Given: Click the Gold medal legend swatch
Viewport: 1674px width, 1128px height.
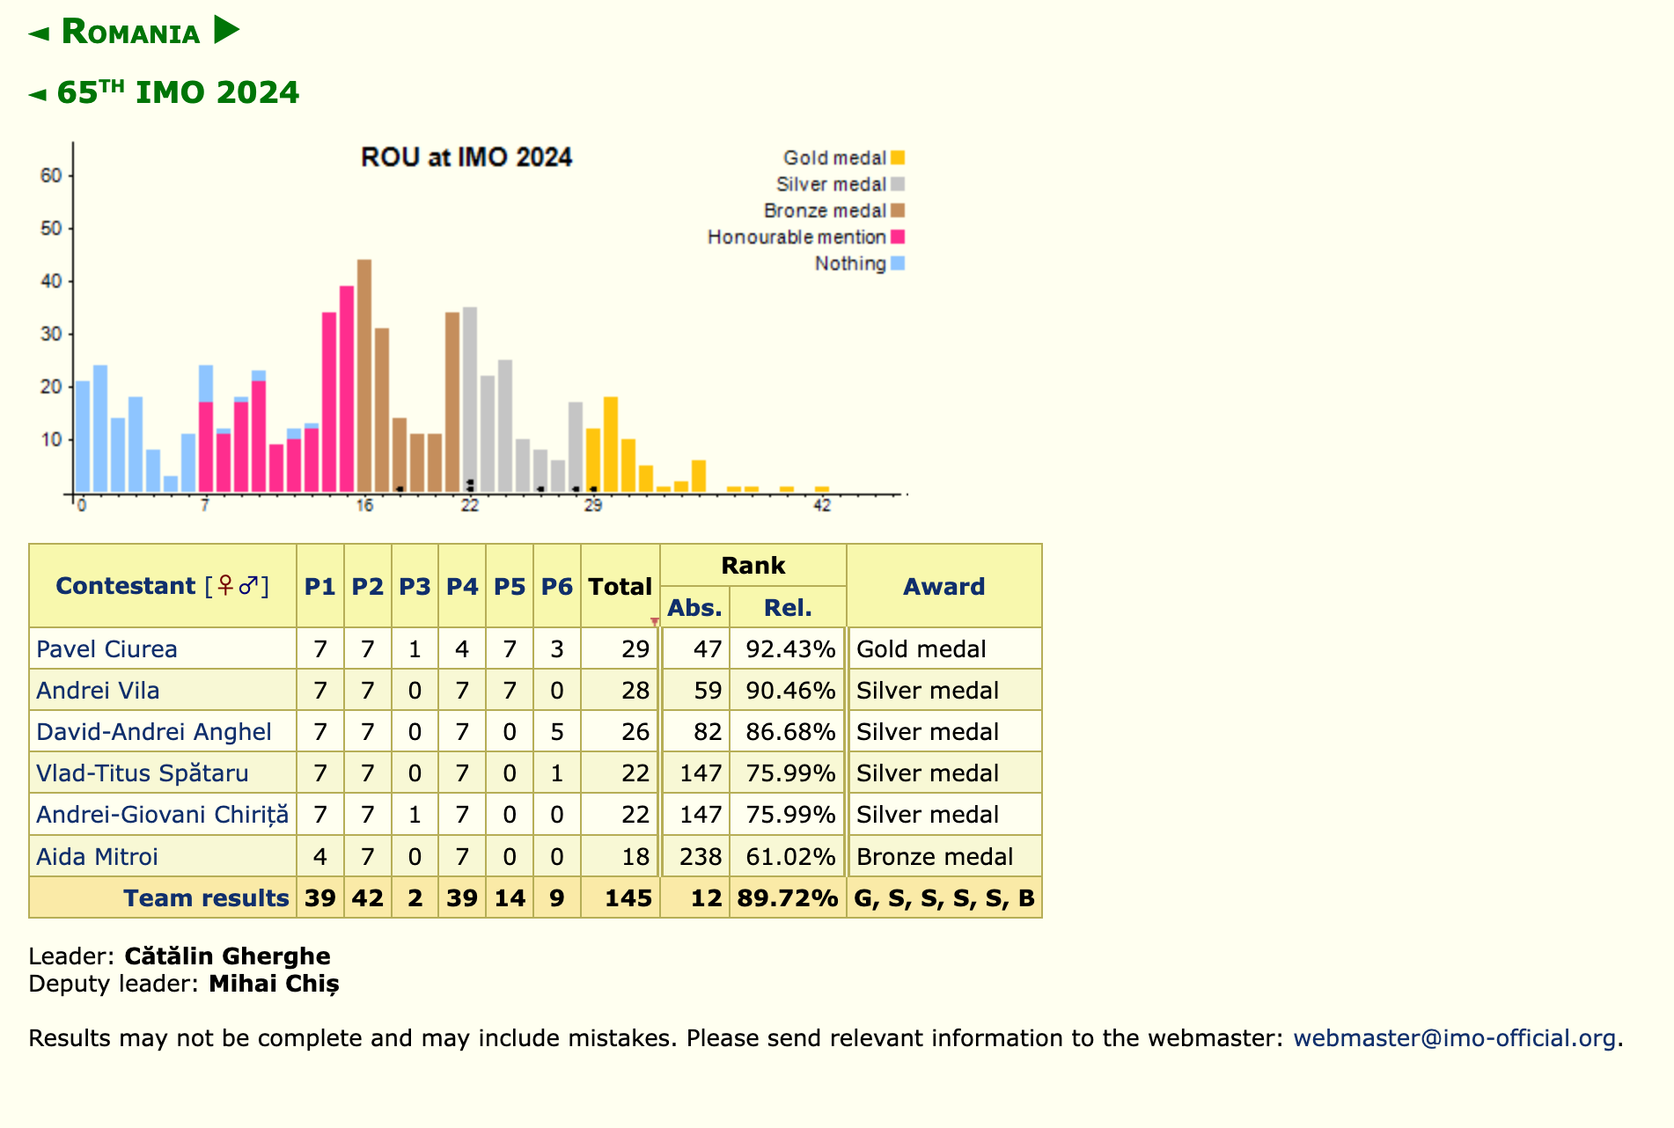Looking at the screenshot, I should (897, 158).
